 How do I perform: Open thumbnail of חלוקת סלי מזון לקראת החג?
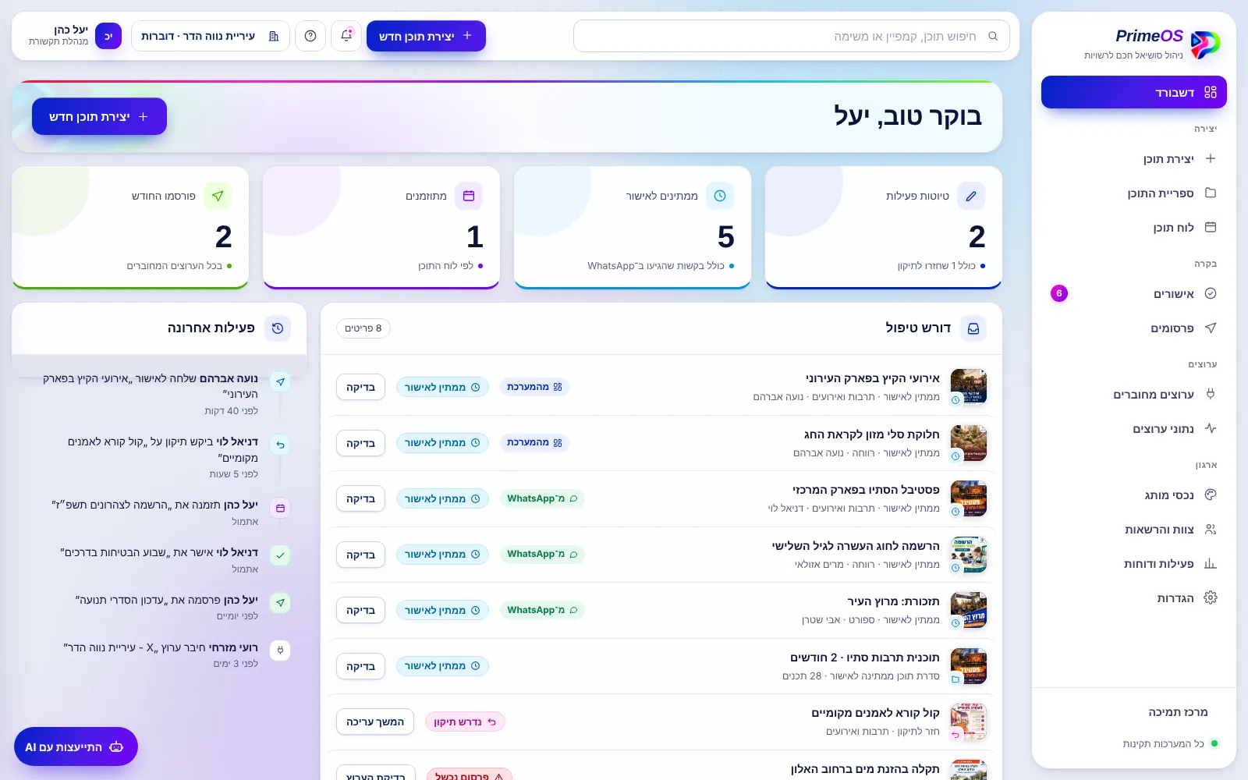tap(969, 443)
